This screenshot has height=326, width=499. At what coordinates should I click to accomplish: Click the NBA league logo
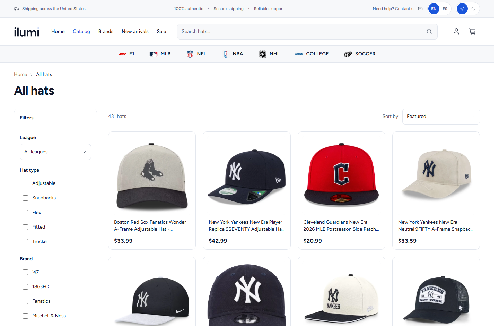226,54
